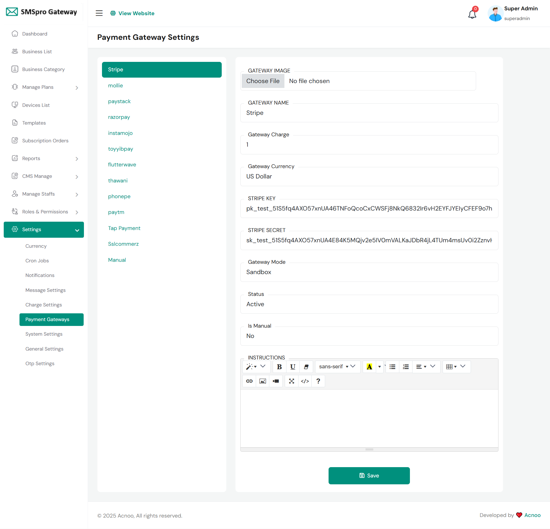Open Gateway Mode Sandbox dropdown
Viewport: 550px width, 529px height.
369,272
